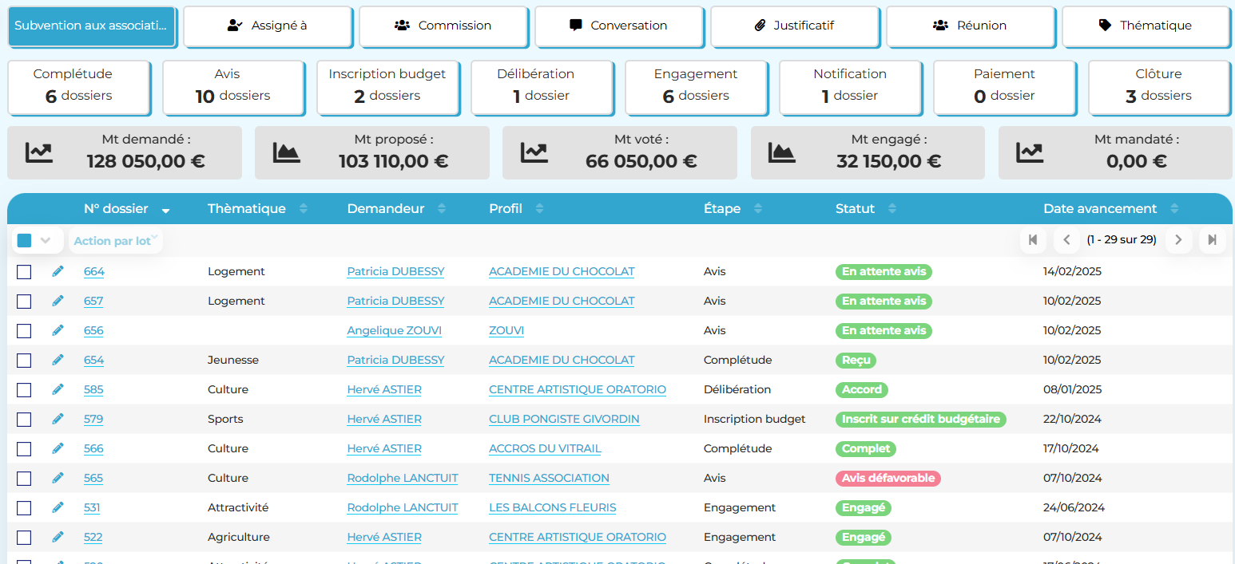1235x564 pixels.
Task: Tick the checkbox for dossier 579
Action: tap(24, 420)
